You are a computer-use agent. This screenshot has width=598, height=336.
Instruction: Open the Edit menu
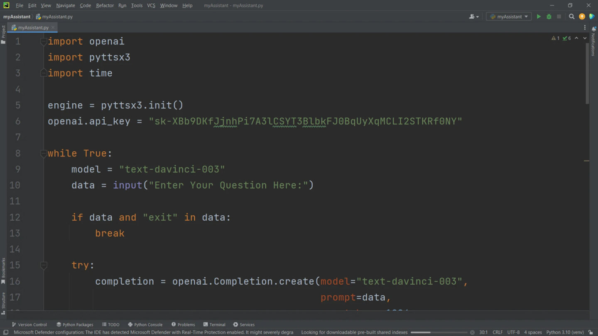[x=32, y=5]
